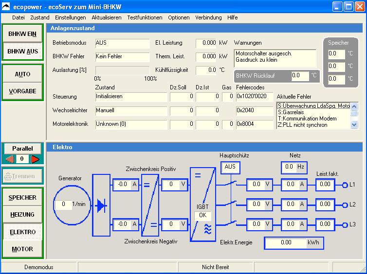Click the ecopower dolphin title bar icon

[6, 6]
